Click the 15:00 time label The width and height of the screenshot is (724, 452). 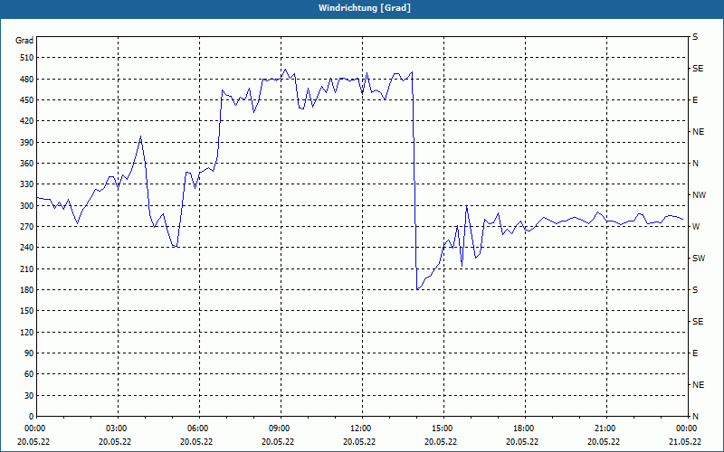[x=443, y=428]
